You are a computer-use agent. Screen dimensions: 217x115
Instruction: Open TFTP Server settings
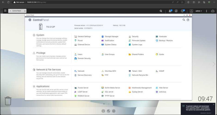(x=108, y=96)
